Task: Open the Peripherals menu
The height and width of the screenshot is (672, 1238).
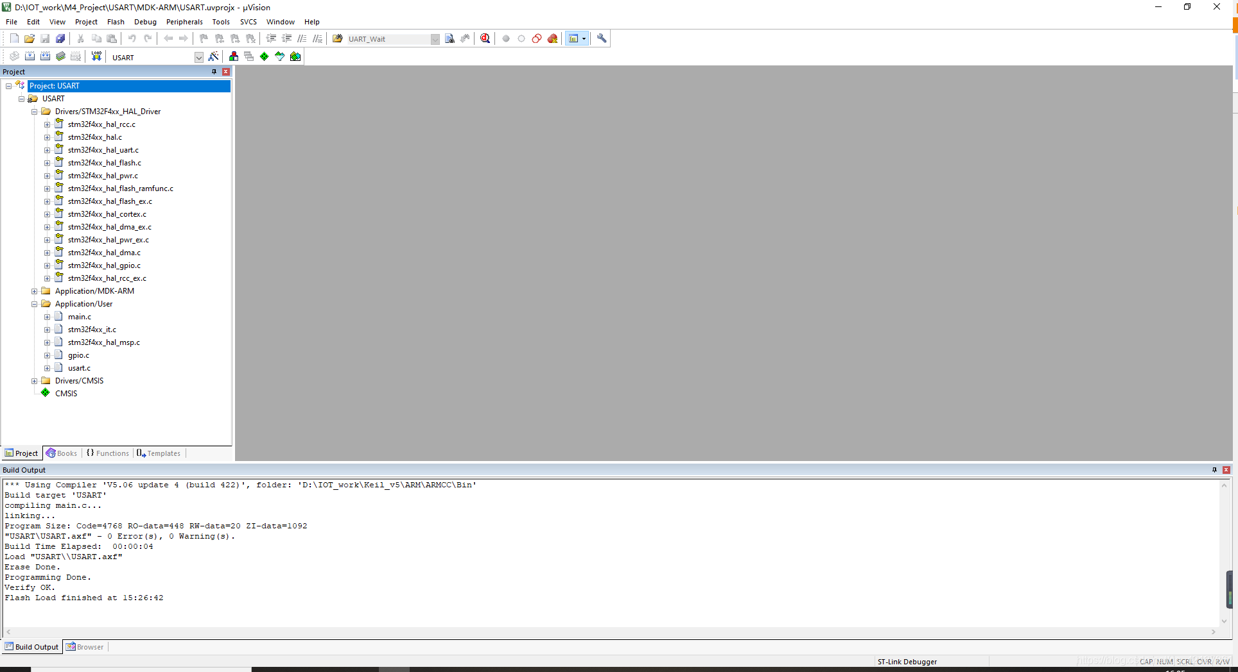Action: (x=184, y=22)
